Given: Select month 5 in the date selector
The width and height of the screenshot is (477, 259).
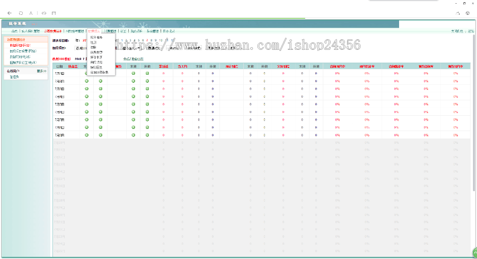Looking at the screenshot, I should pos(138,40).
